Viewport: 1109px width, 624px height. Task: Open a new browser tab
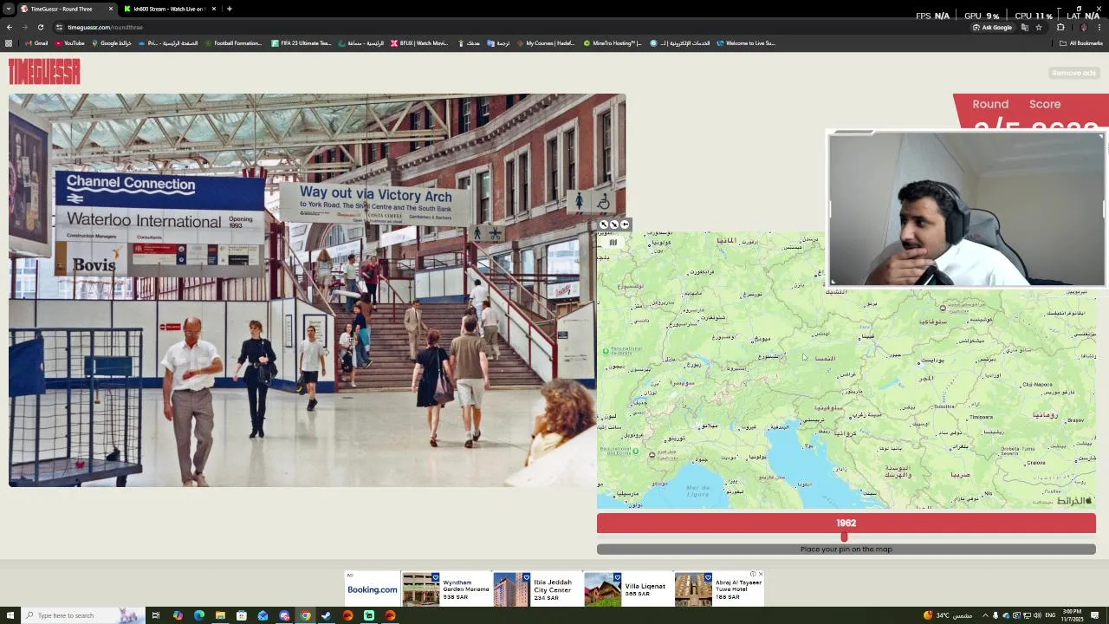229,9
